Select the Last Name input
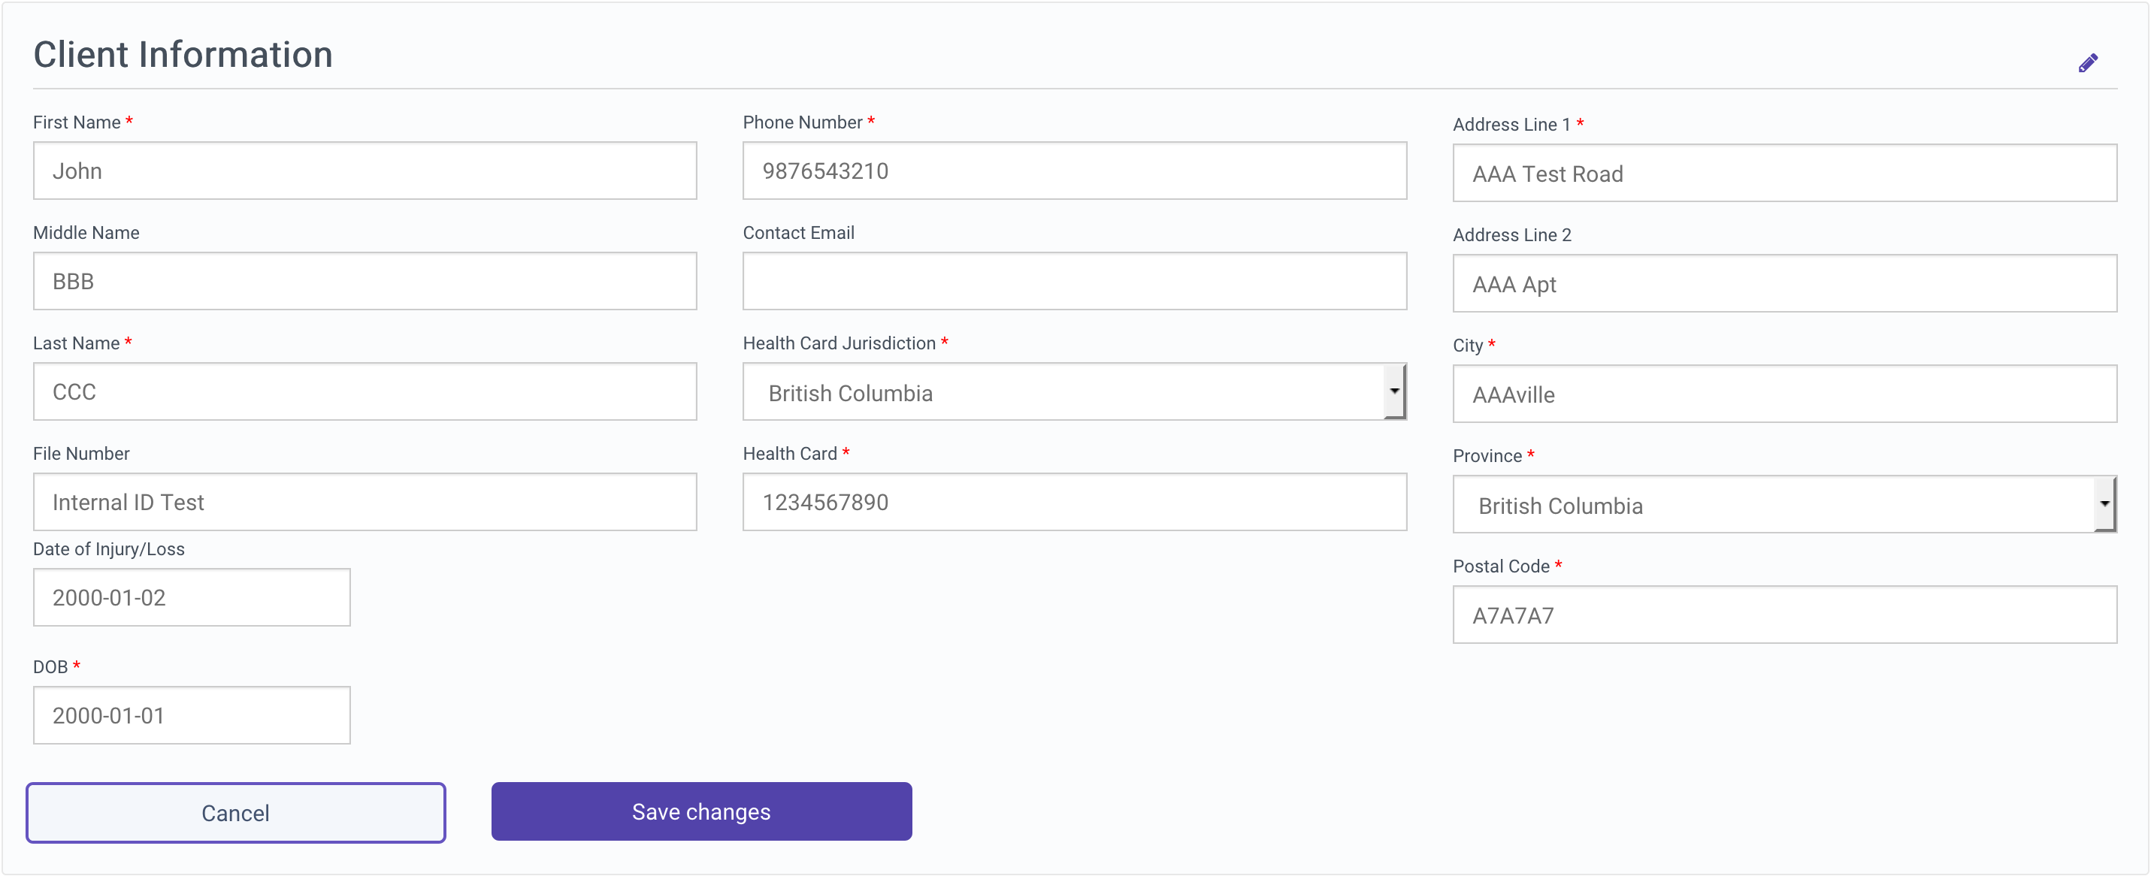The image size is (2154, 876). pos(365,391)
